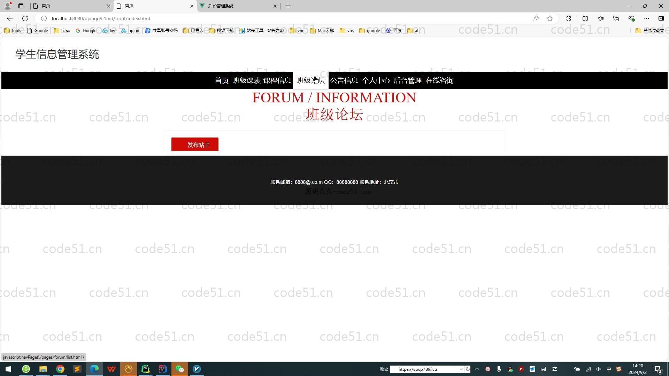669x376 pixels.
Task: Open WeChat from the taskbar
Action: tap(180, 369)
